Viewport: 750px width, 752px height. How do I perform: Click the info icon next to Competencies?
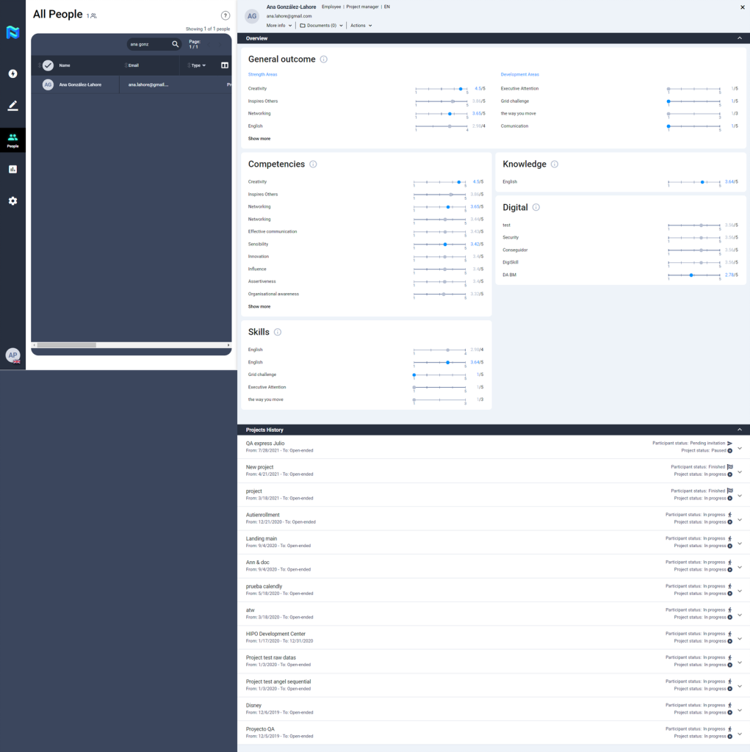coord(313,164)
